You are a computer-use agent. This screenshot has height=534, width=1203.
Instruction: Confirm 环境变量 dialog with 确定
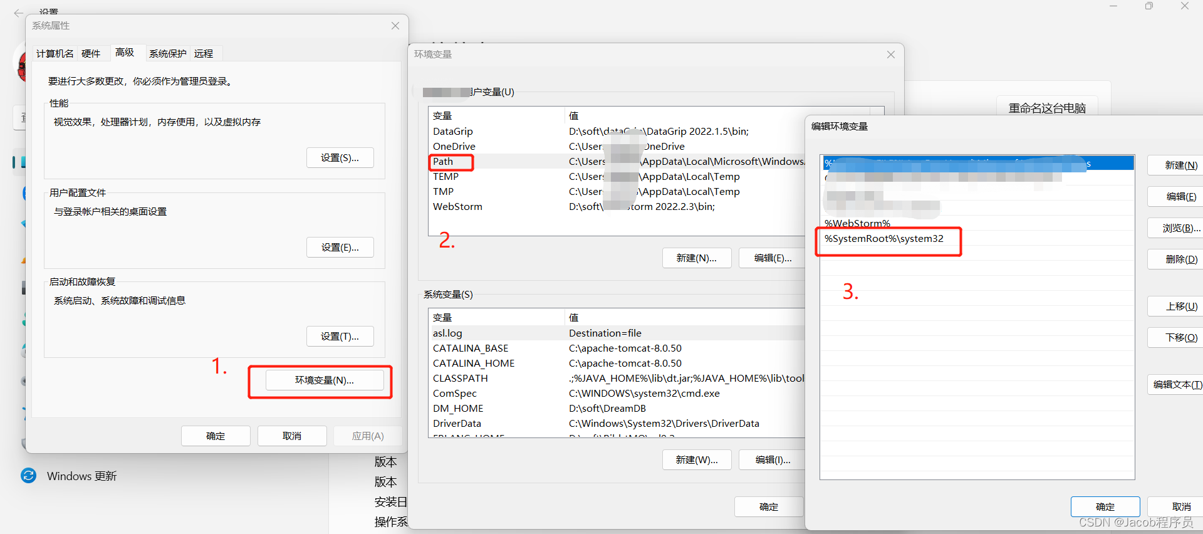point(769,507)
